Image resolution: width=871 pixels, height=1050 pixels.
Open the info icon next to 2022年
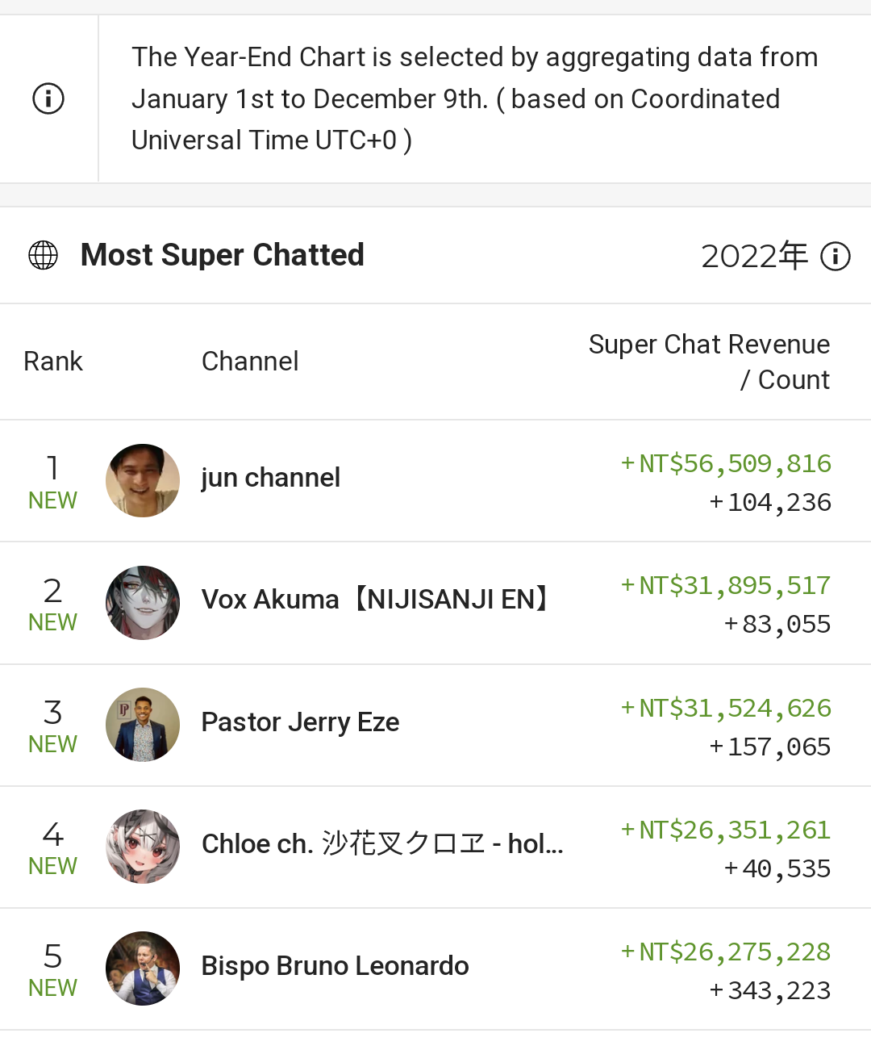[x=836, y=257]
